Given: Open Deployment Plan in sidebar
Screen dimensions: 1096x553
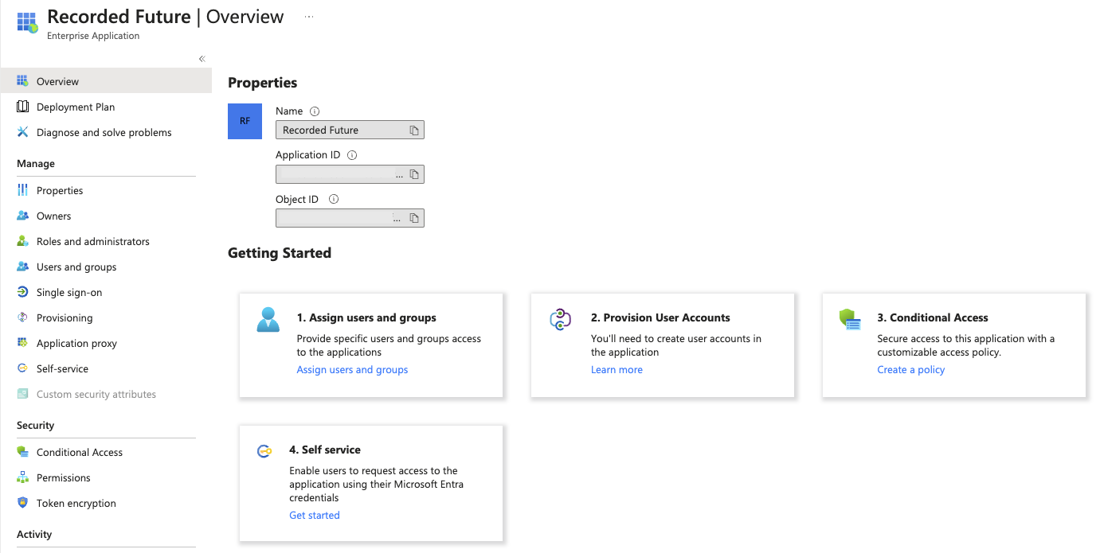Looking at the screenshot, I should (x=76, y=107).
